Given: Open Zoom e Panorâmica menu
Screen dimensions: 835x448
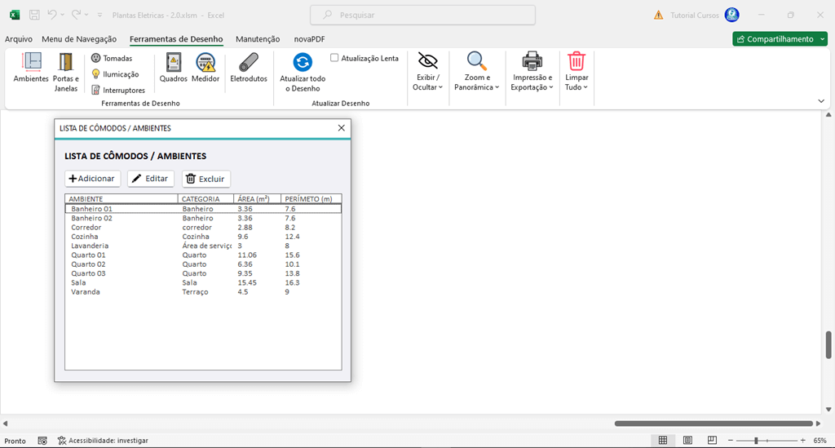Looking at the screenshot, I should 476,72.
